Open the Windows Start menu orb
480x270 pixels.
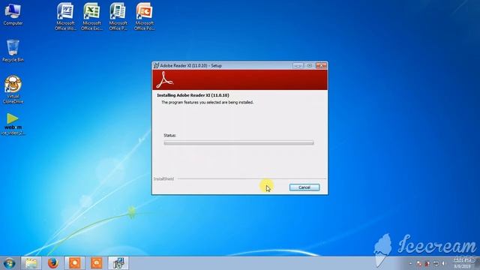(x=10, y=263)
